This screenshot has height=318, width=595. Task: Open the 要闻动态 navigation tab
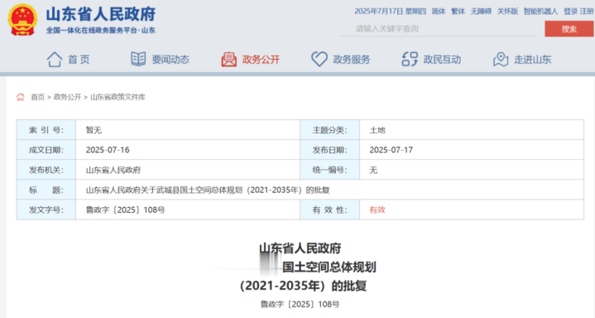pyautogui.click(x=170, y=60)
